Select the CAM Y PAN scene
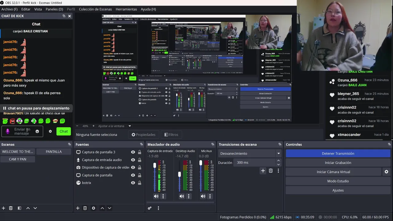Viewport: 393px width, 221px height. pos(18,159)
